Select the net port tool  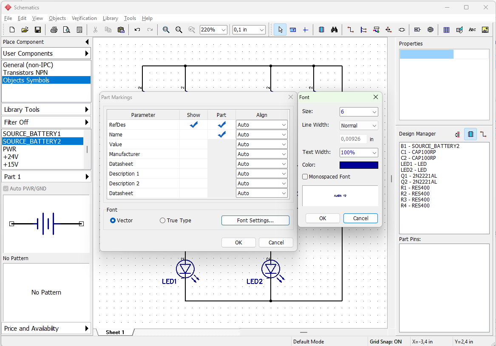389,30
